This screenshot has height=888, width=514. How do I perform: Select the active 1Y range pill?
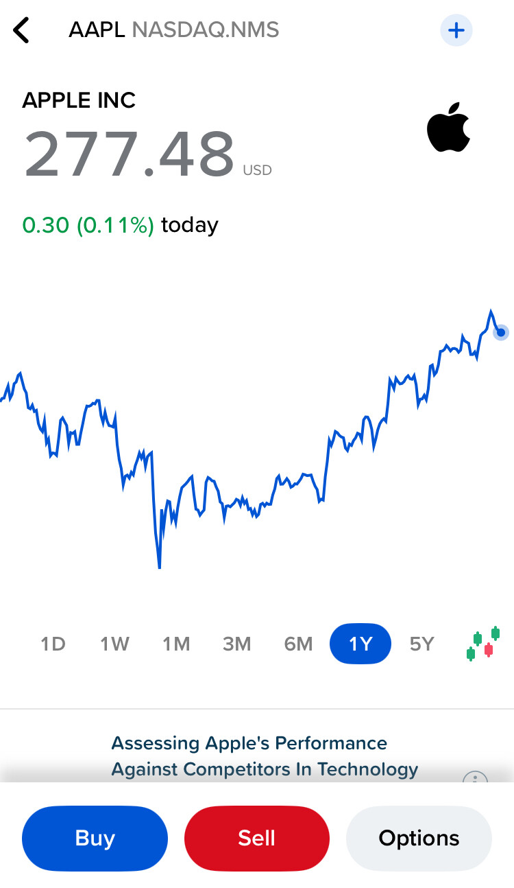(x=360, y=644)
